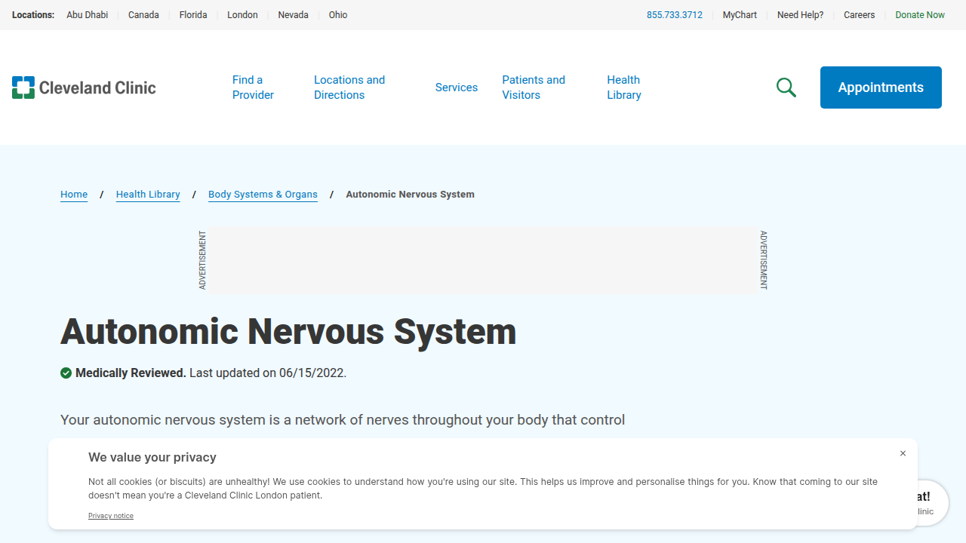The height and width of the screenshot is (543, 966).
Task: Select the Abu Dhabi location link
Action: (x=88, y=15)
